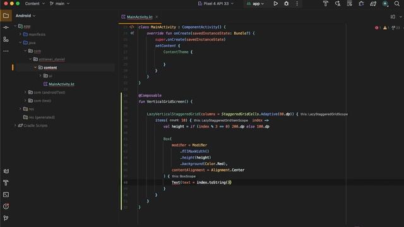Open the Git version control tool window
The height and width of the screenshot is (227, 404).
[x=6, y=218]
